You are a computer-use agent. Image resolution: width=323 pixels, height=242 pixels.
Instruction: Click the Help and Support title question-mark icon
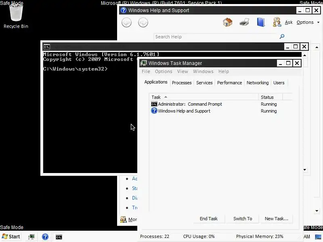click(124, 10)
